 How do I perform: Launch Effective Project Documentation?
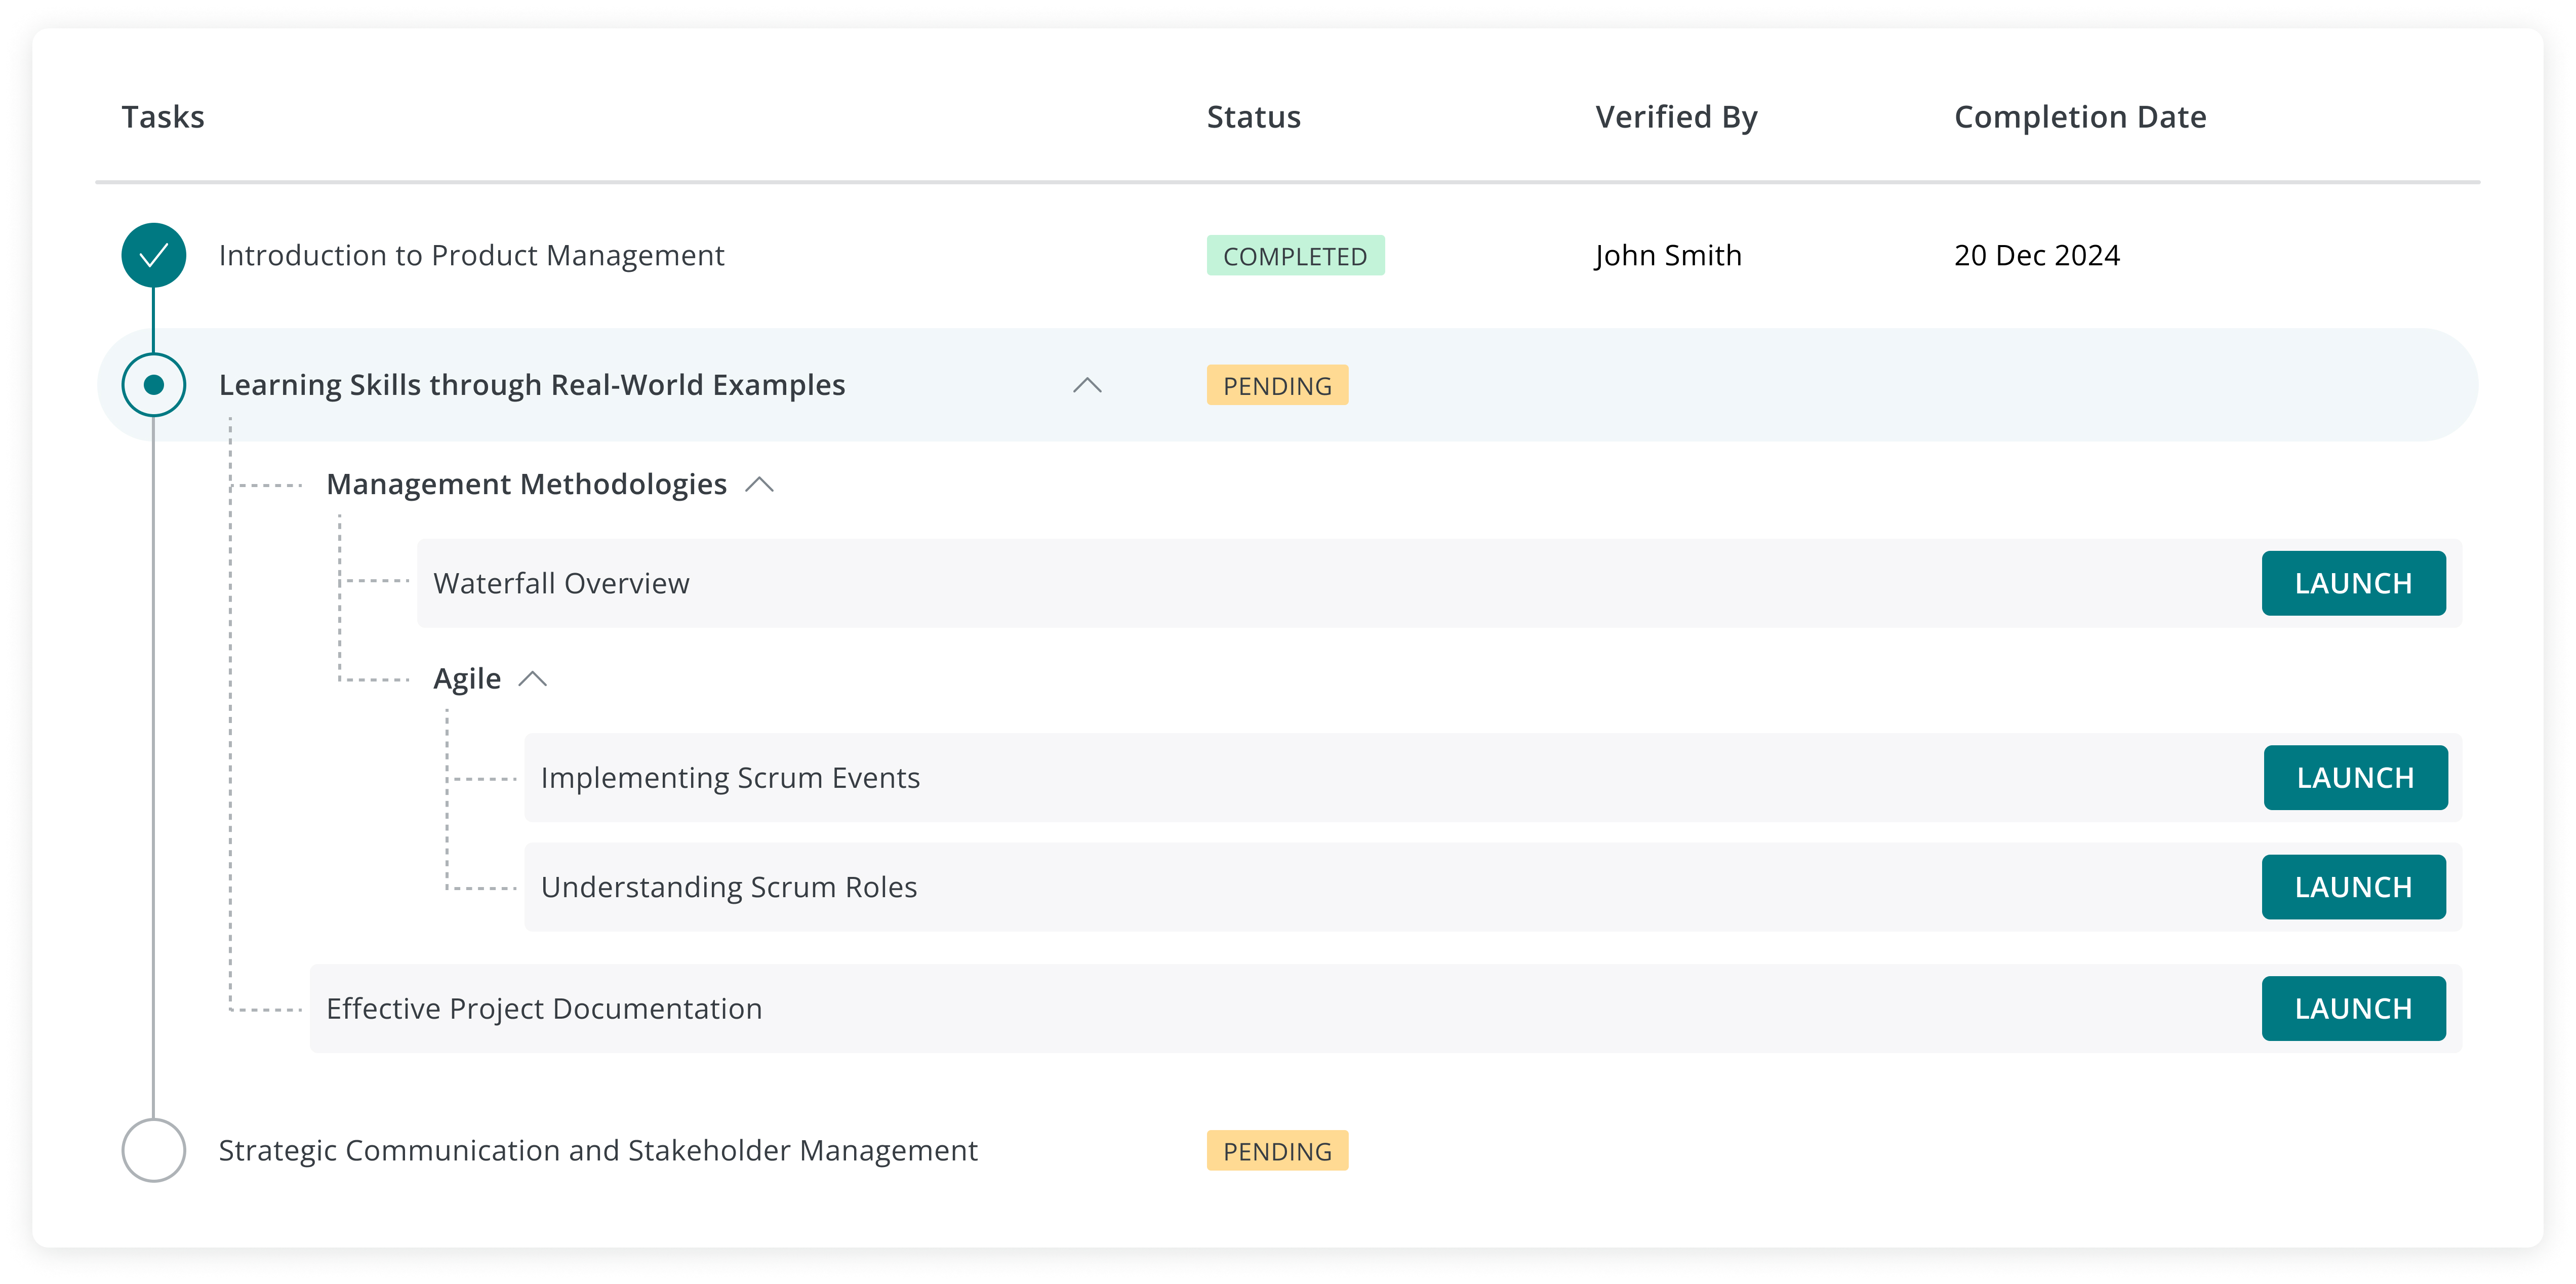coord(2353,1008)
